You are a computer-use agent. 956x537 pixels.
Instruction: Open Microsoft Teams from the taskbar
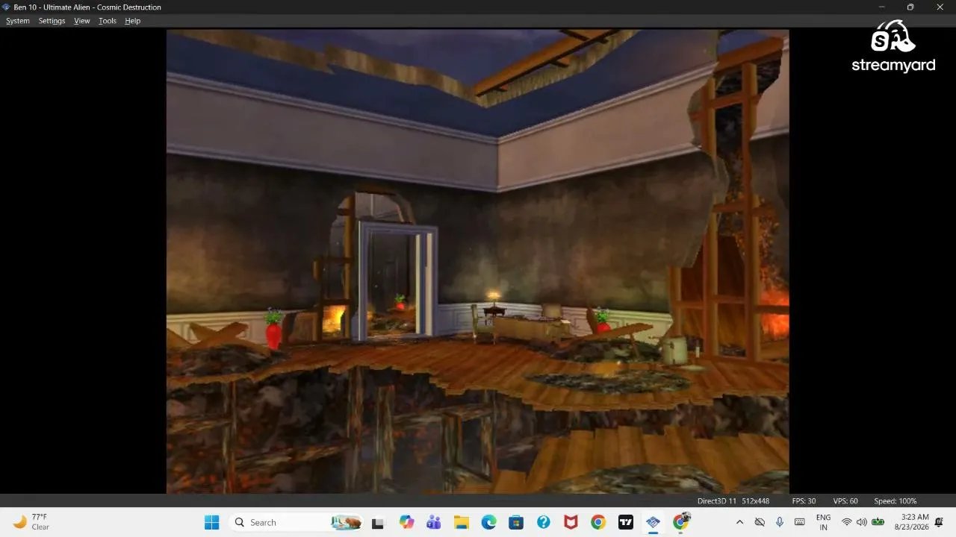pos(433,522)
